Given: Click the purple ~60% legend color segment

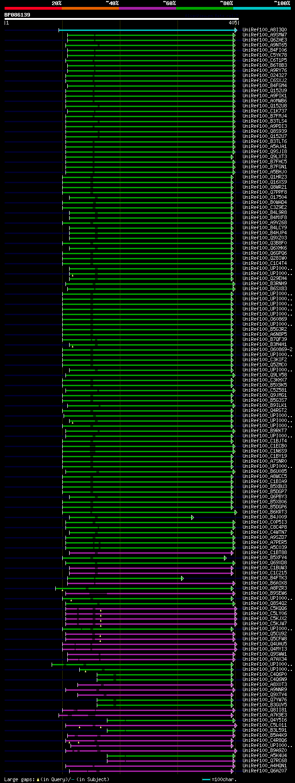Looking at the screenshot, I should (147, 8).
